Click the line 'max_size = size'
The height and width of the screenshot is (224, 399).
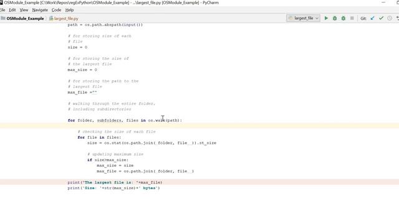point(115,166)
